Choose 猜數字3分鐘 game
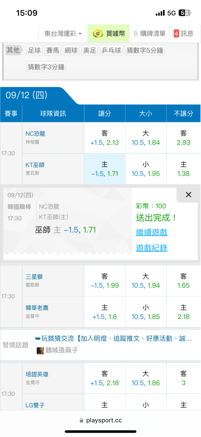 [x=47, y=67]
